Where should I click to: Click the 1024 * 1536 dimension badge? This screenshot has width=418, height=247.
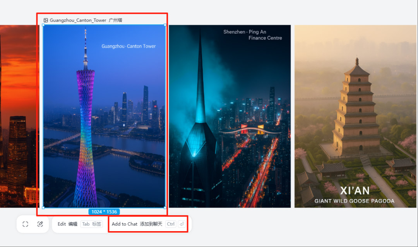pyautogui.click(x=104, y=212)
